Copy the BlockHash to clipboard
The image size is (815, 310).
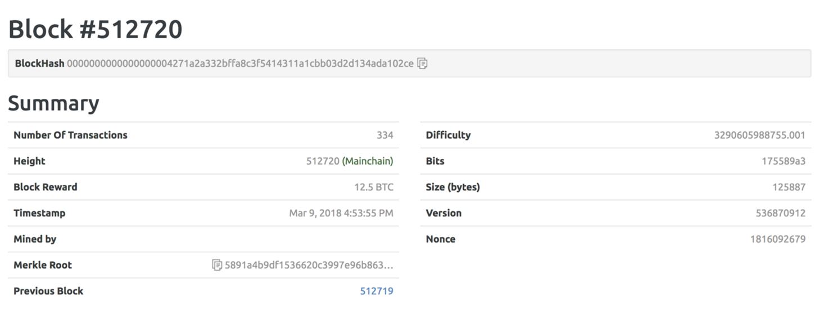point(423,63)
